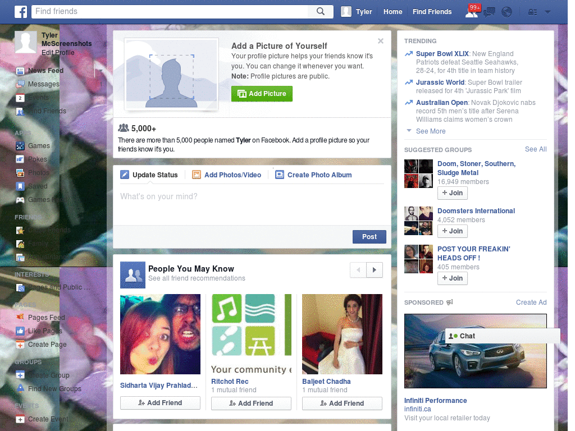Viewport: 575px width, 431px height.
Task: Click the Messages sidebar icon
Action: tap(20, 84)
